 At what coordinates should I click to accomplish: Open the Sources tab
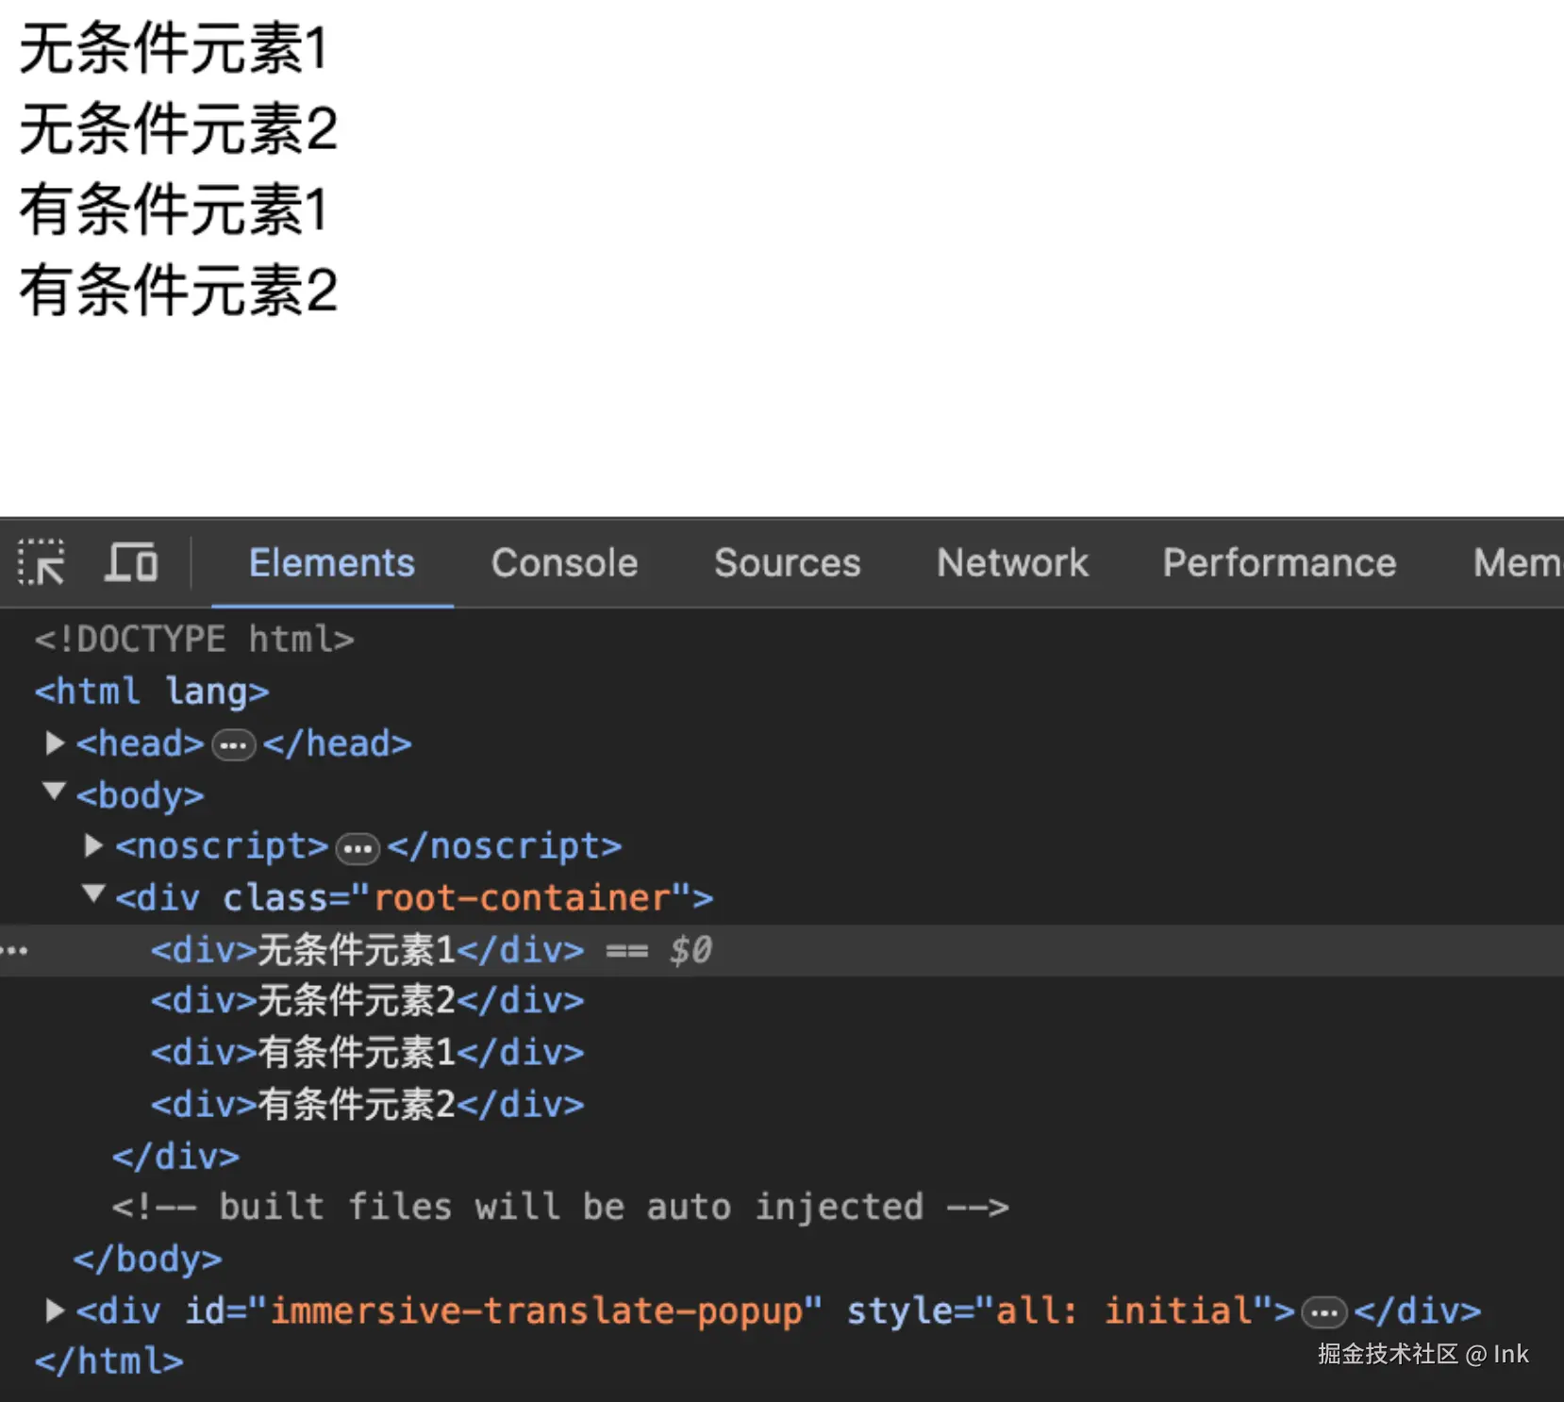[787, 563]
